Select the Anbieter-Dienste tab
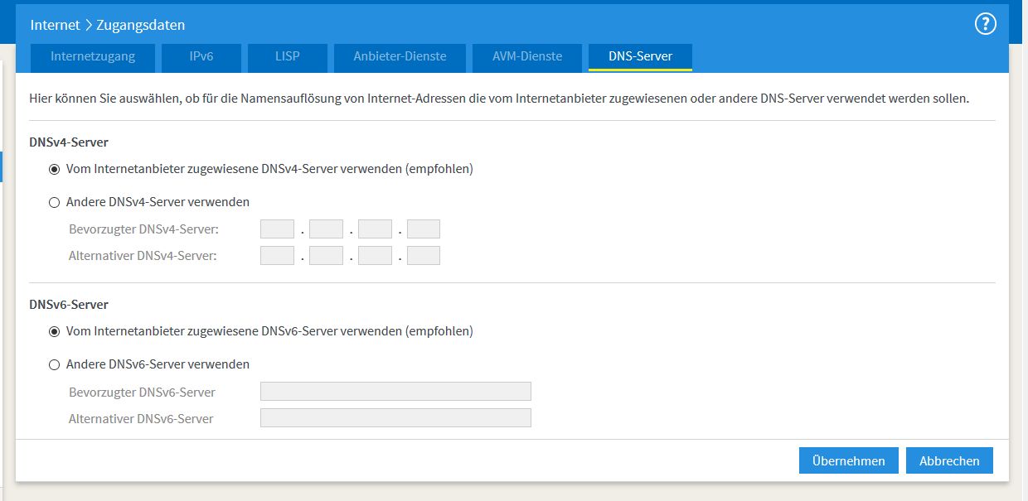1028x501 pixels. pyautogui.click(x=400, y=57)
